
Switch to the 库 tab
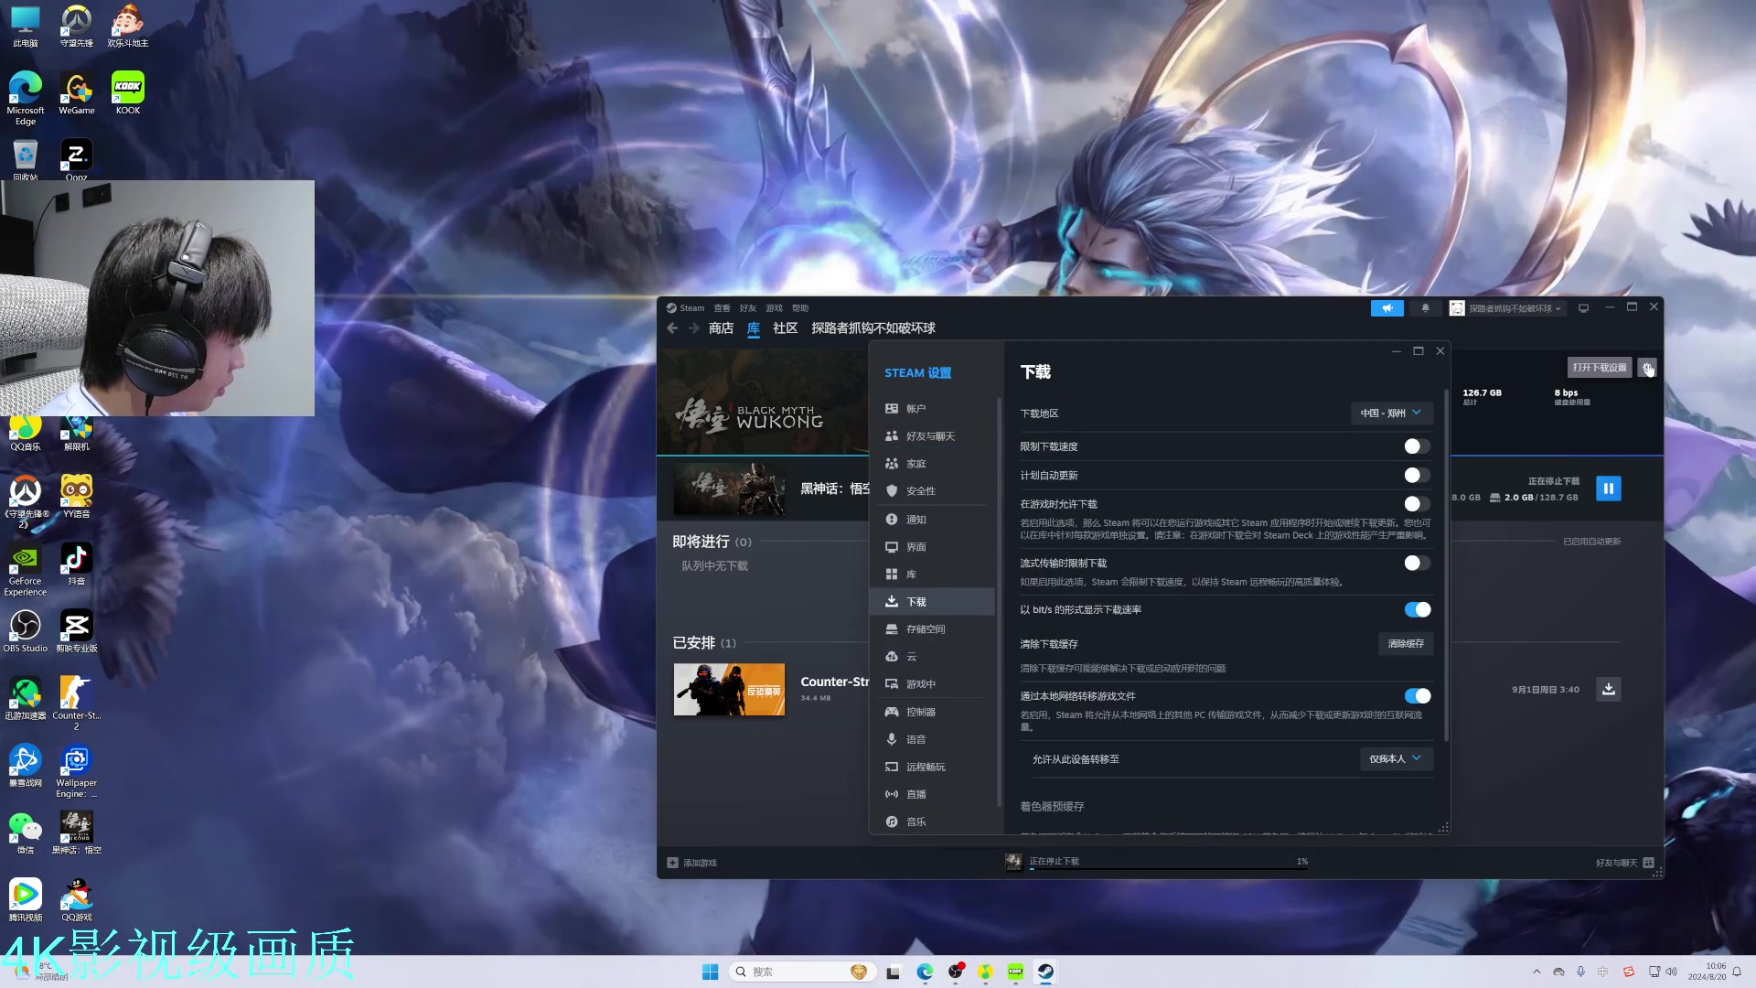click(754, 328)
